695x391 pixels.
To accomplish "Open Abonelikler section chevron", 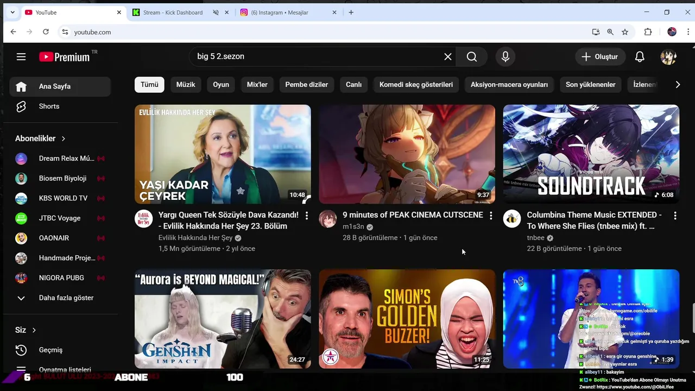I will click(63, 138).
